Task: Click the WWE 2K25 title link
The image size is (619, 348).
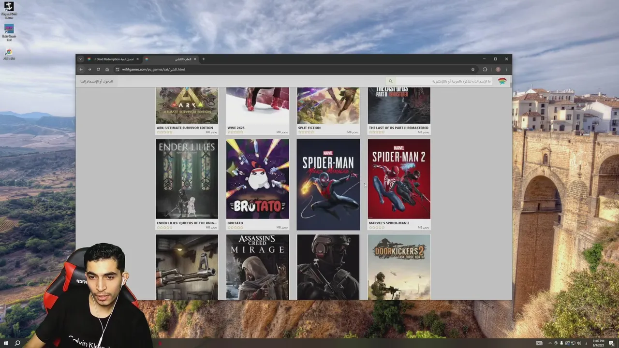Action: (236, 128)
